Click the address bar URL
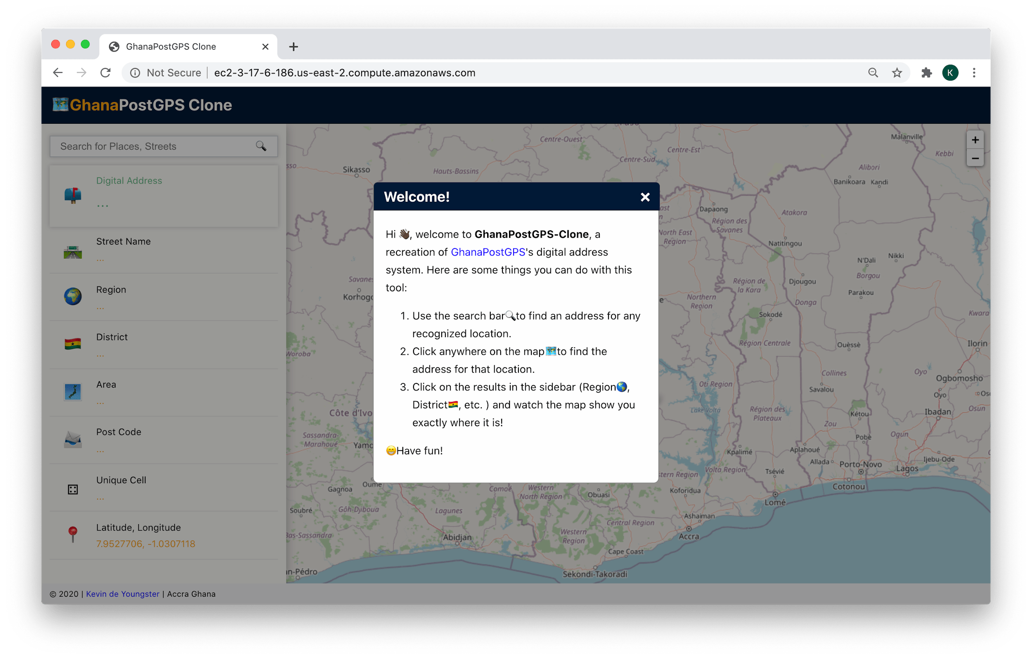 coord(345,73)
